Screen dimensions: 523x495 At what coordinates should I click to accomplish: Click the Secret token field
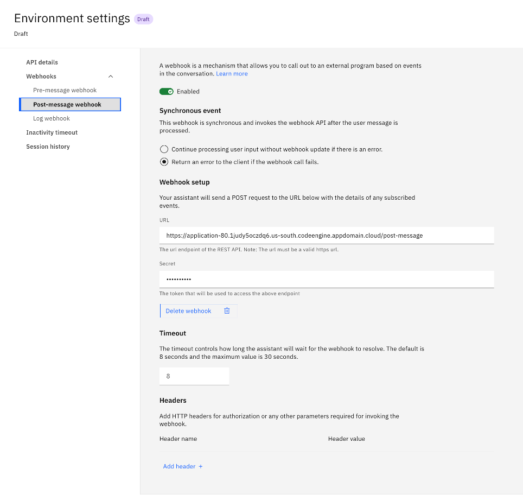[x=326, y=279]
